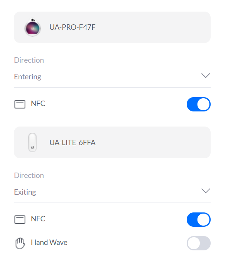Click the Hand Wave hand icon
228x267 pixels.
point(20,243)
